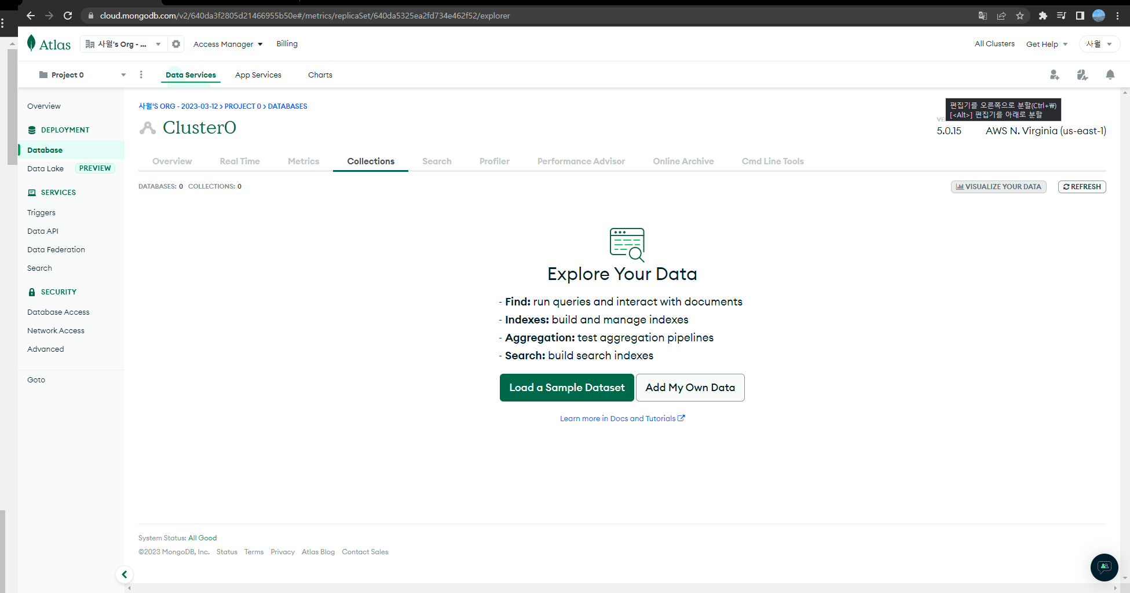1130x593 pixels.
Task: Open alerts bell icon
Action: pyautogui.click(x=1110, y=75)
